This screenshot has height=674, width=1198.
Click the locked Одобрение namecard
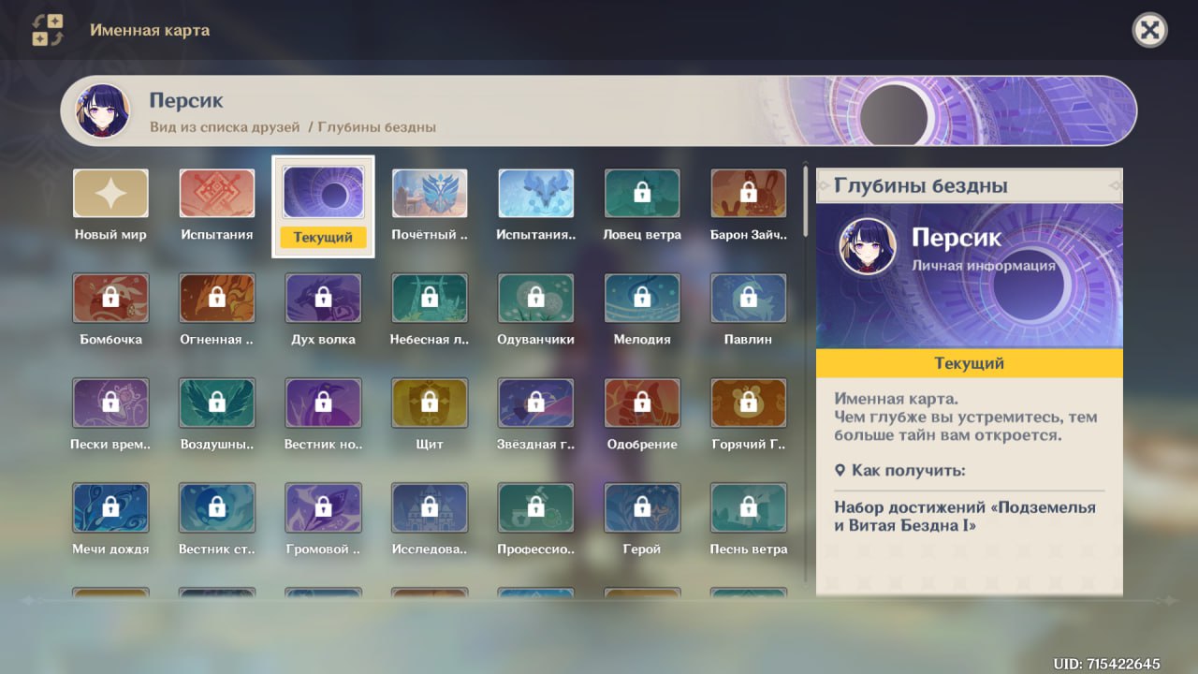point(642,416)
